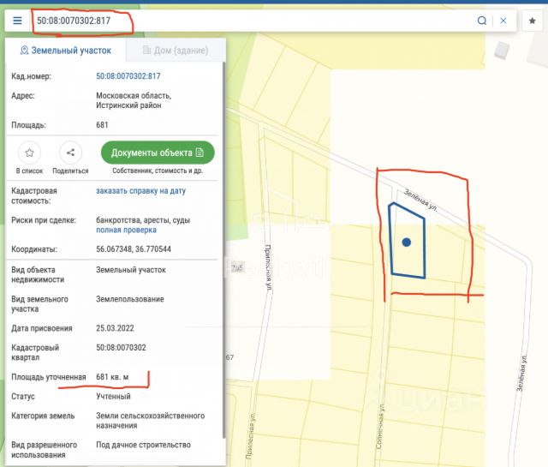Click Документы объекта green button

pos(158,153)
